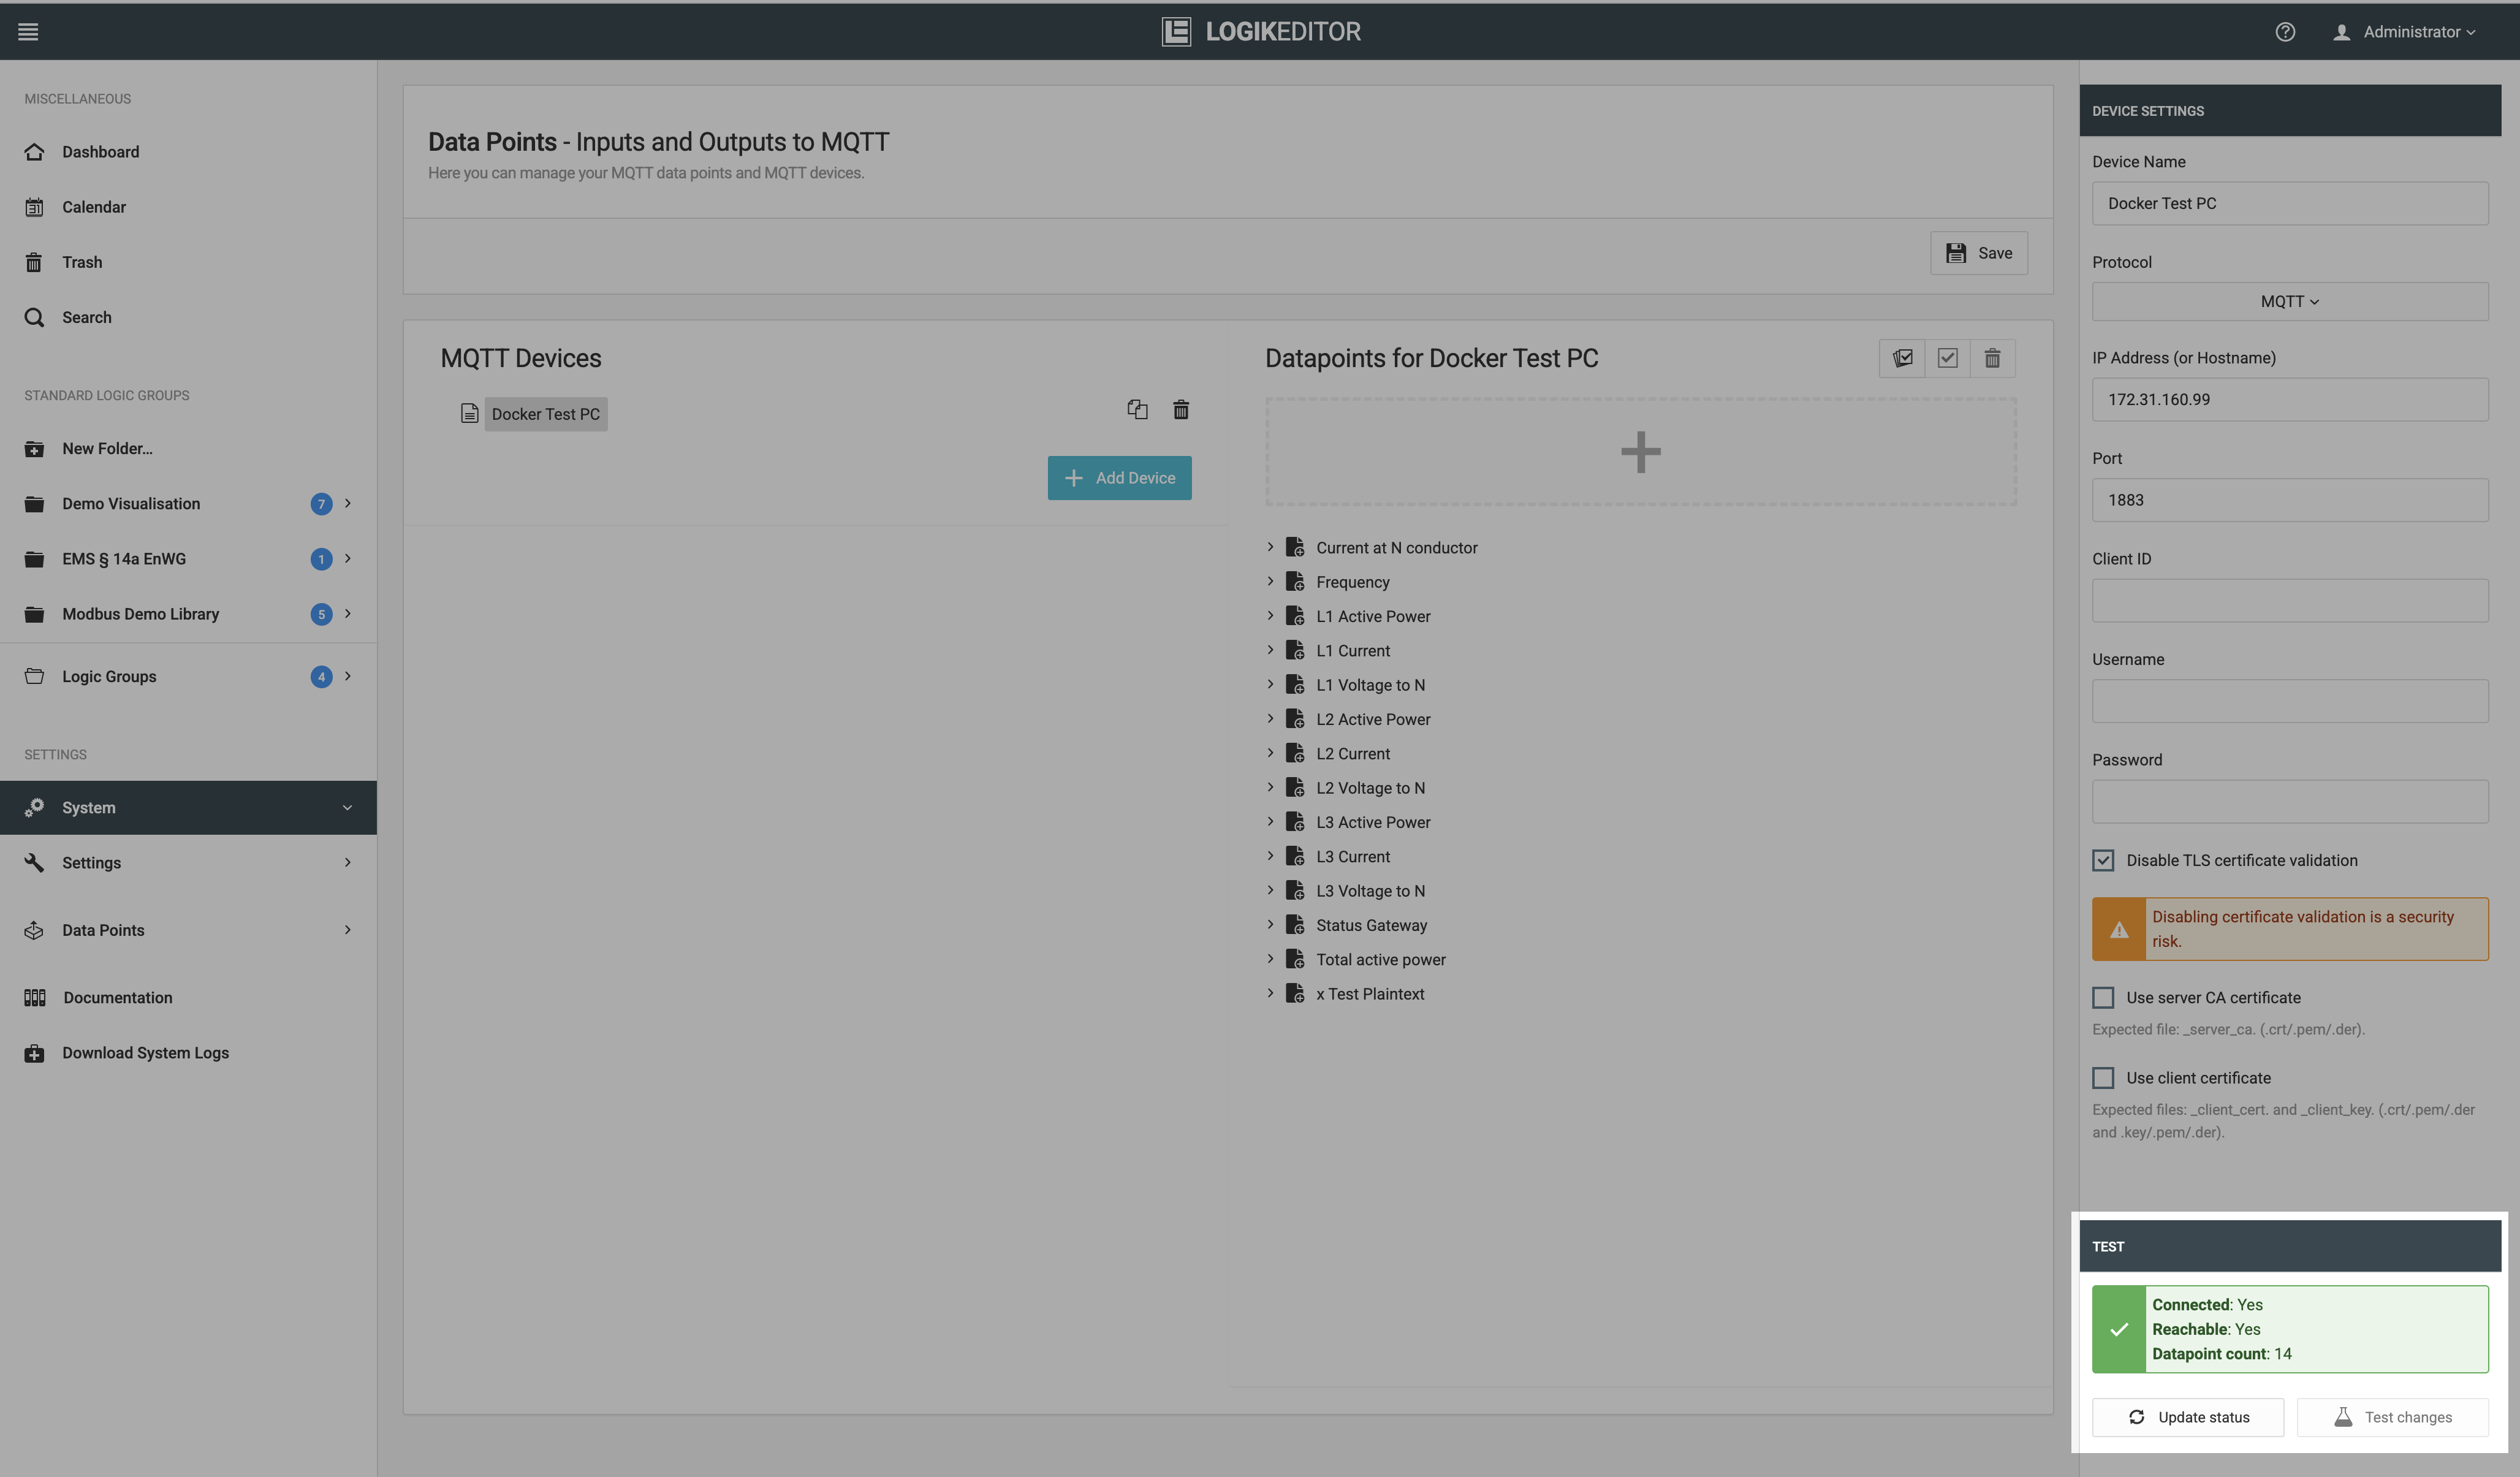The image size is (2520, 1477).
Task: Click the Save button
Action: [x=1979, y=253]
